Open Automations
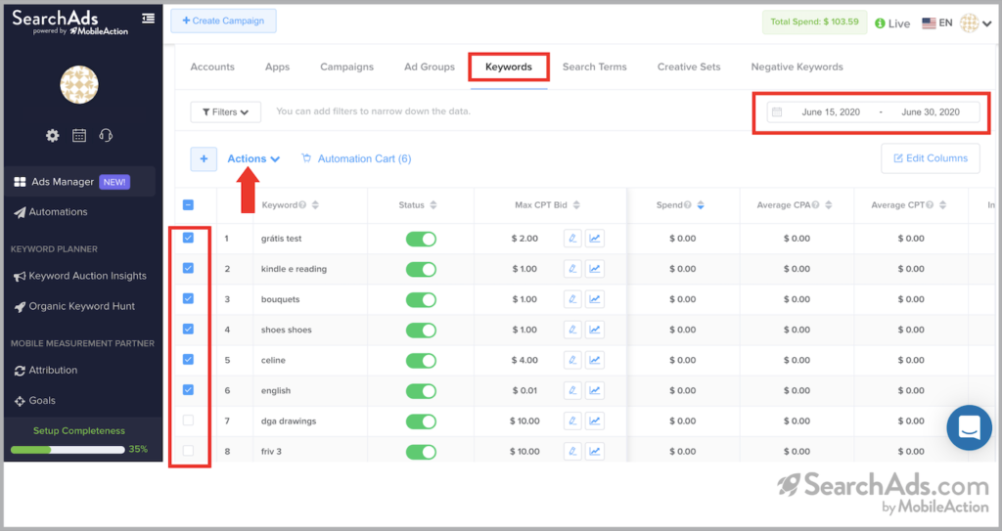 pyautogui.click(x=51, y=212)
